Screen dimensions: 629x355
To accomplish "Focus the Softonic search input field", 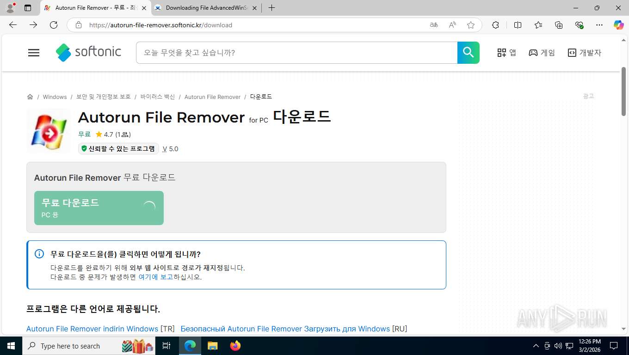I will pos(296,53).
